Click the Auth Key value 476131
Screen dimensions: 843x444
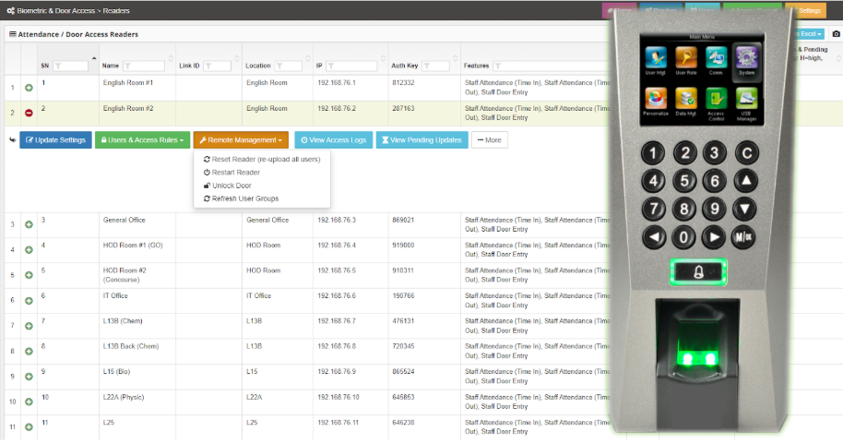click(x=403, y=320)
